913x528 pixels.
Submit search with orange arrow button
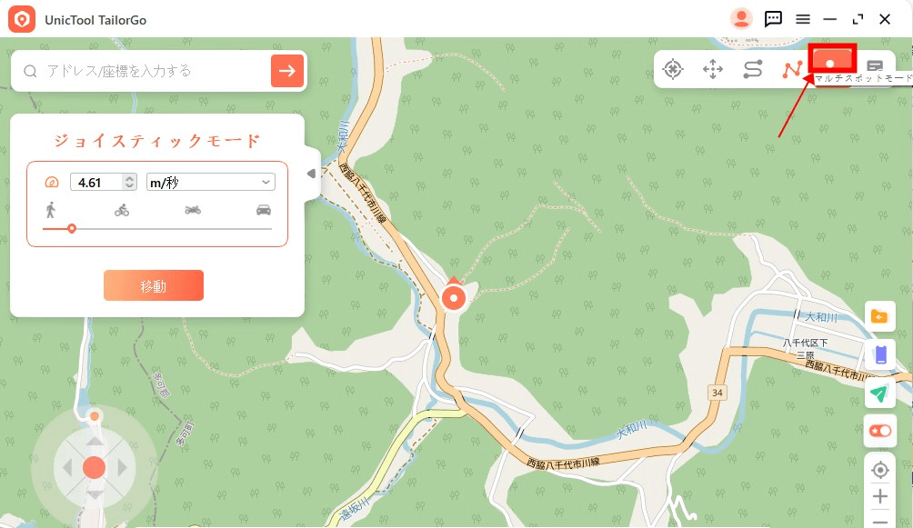point(287,71)
